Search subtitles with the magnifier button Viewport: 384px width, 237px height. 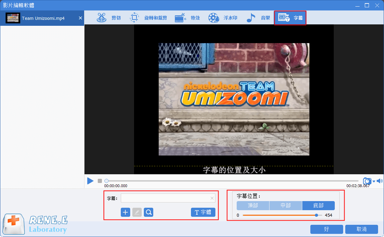click(x=149, y=212)
